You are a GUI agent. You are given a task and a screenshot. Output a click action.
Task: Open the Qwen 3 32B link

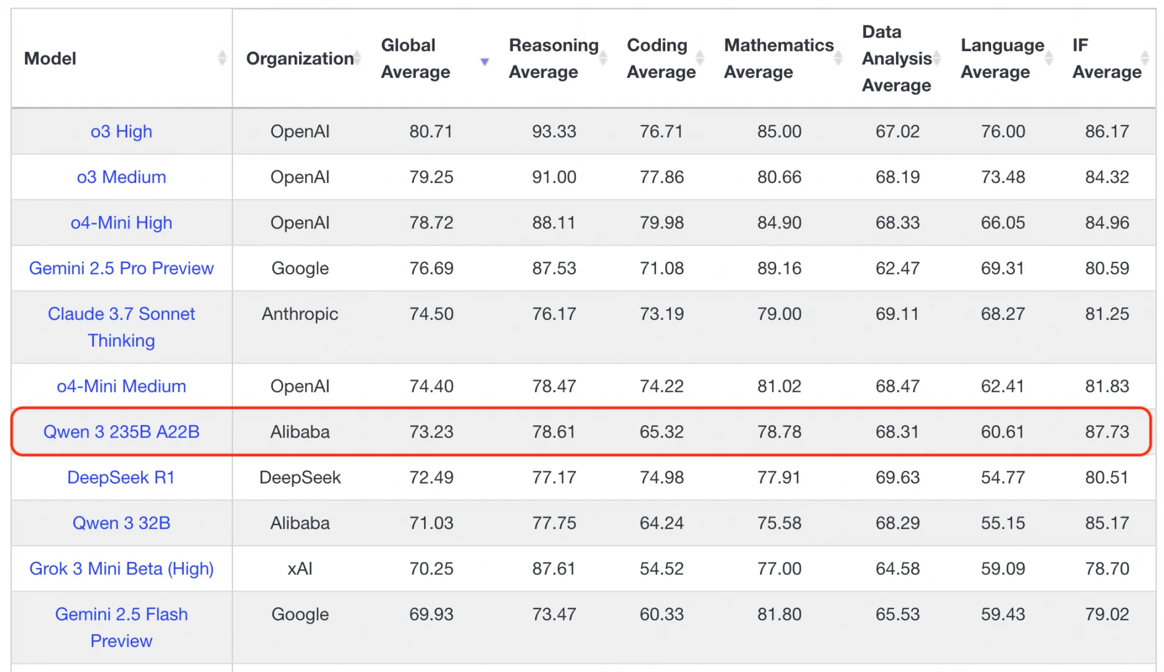click(x=121, y=523)
